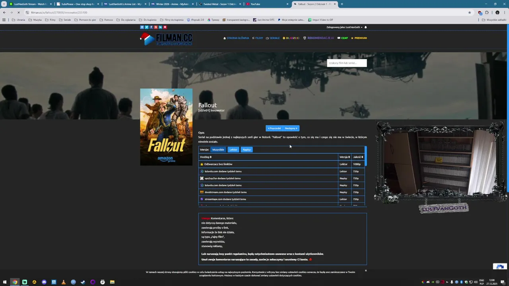Open a new browser tab
The image size is (509, 286).
click(x=342, y=4)
